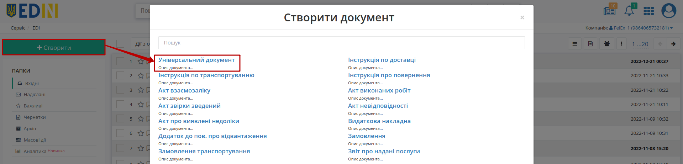
Task: Open the 1 ...20 pagination range selector
Action: (640, 44)
